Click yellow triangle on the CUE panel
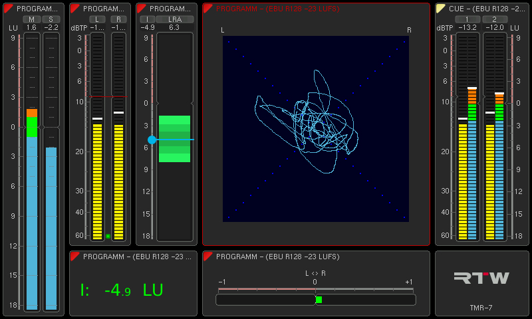The width and height of the screenshot is (532, 319). click(x=441, y=9)
